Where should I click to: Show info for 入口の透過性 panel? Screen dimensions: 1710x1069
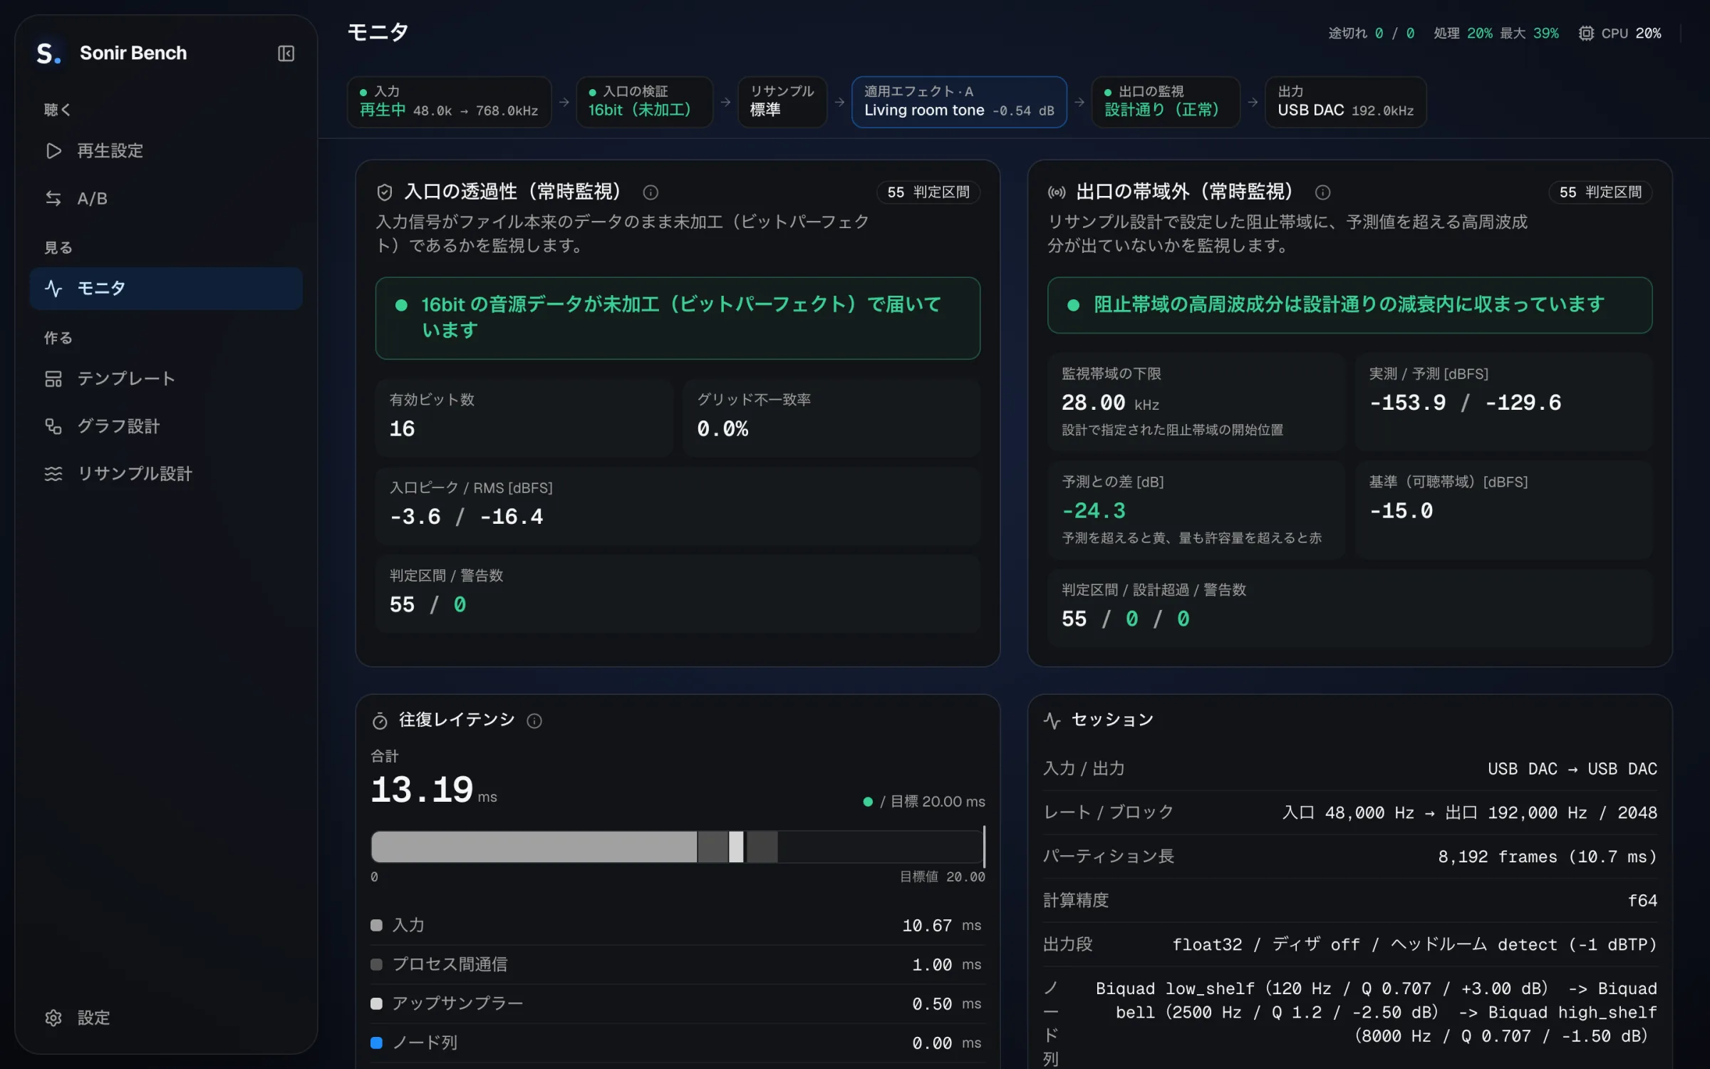click(651, 192)
